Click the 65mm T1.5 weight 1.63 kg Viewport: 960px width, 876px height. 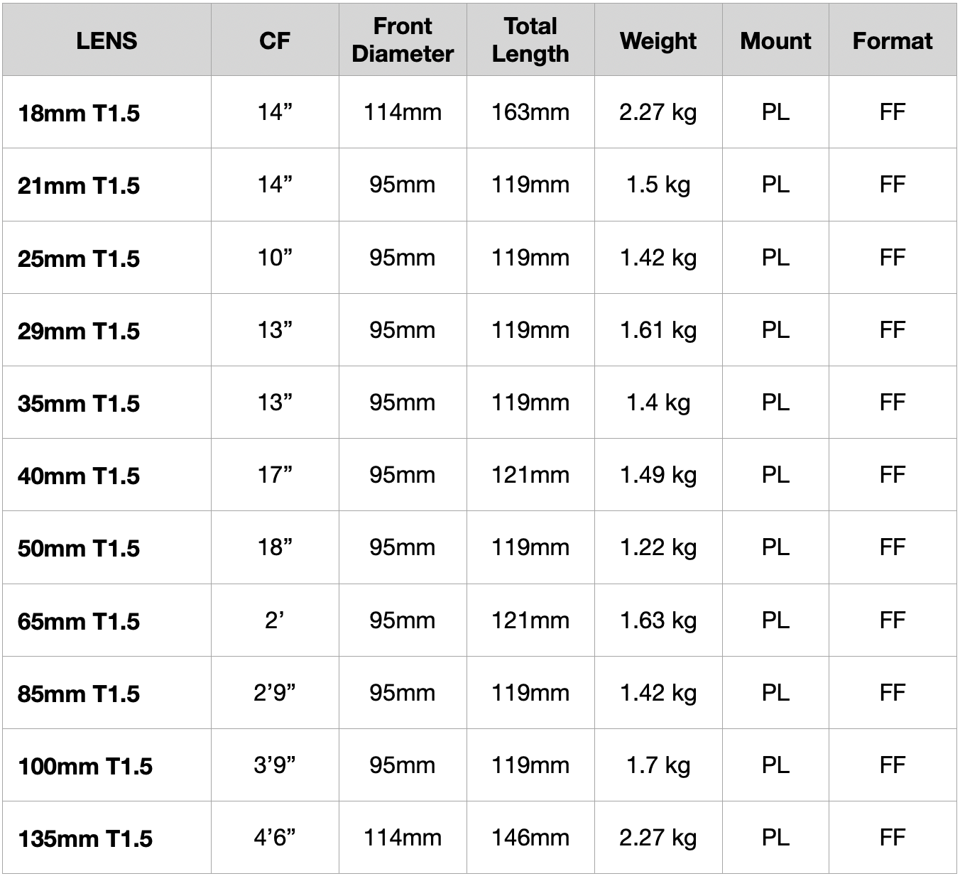[x=658, y=620]
